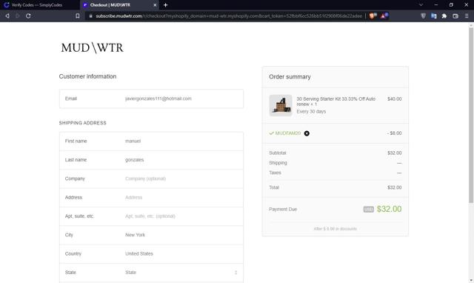Screen dimensions: 474x283
Task: Click the Subtotal label
Action: point(278,153)
